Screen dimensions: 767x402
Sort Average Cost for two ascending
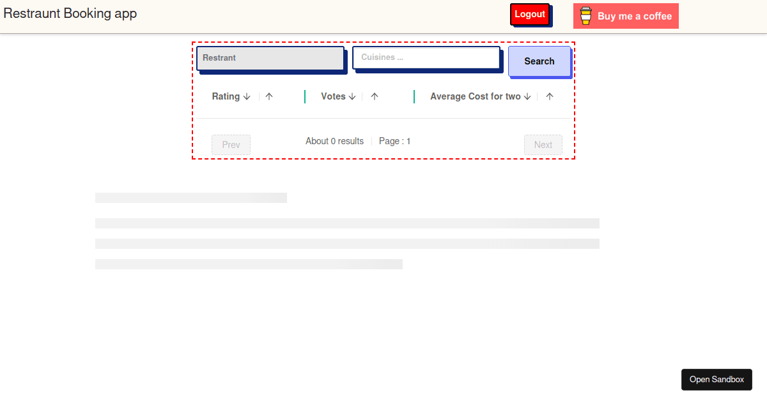pyautogui.click(x=550, y=97)
